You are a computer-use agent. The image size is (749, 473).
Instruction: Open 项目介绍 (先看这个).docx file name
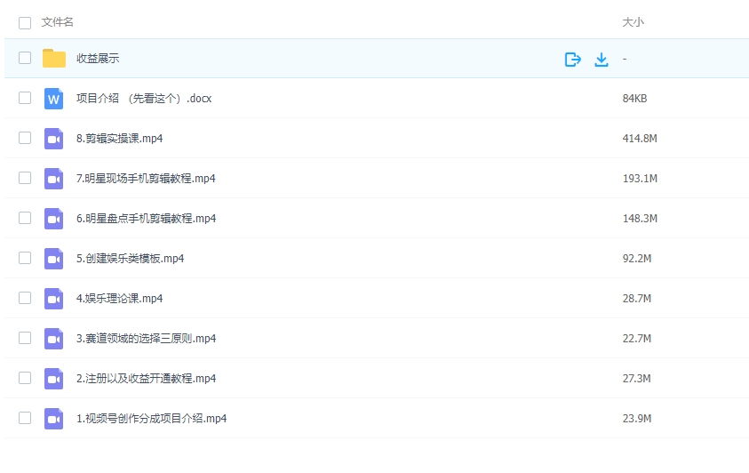coord(144,99)
